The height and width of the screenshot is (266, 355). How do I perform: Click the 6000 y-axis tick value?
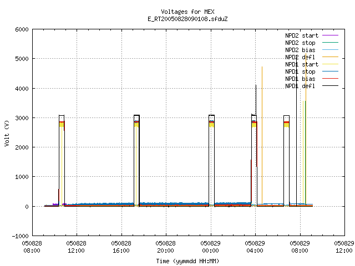point(22,29)
